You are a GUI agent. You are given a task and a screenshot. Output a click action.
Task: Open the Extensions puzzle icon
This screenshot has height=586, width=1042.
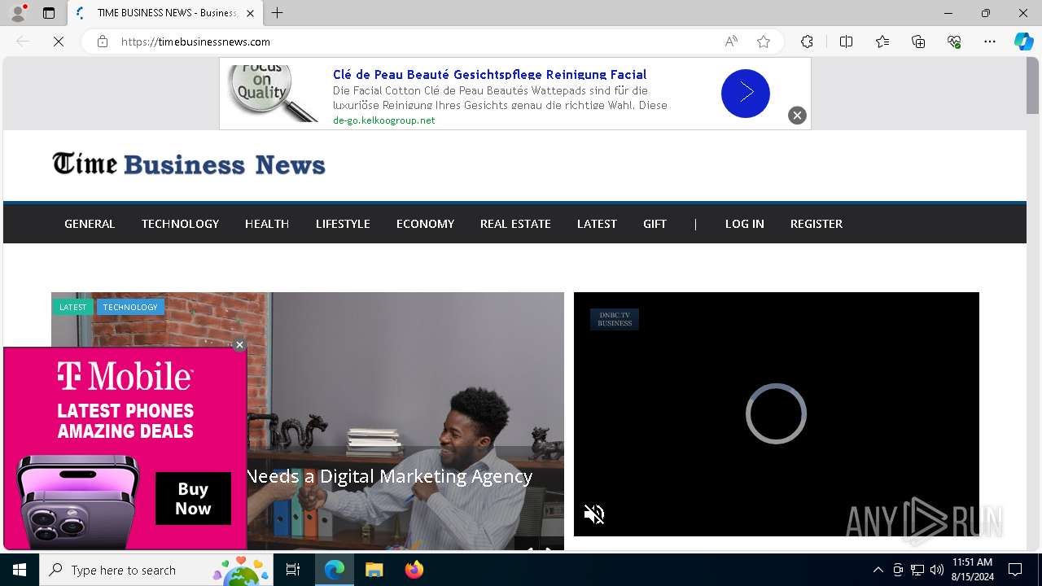point(807,42)
